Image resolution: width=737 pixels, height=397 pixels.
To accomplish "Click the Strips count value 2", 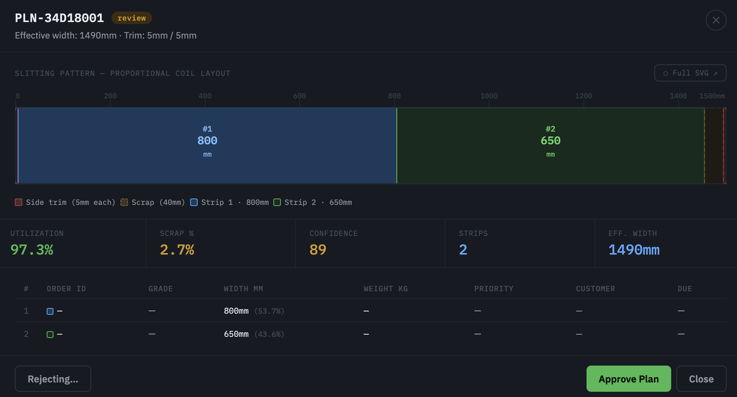I will 463,249.
